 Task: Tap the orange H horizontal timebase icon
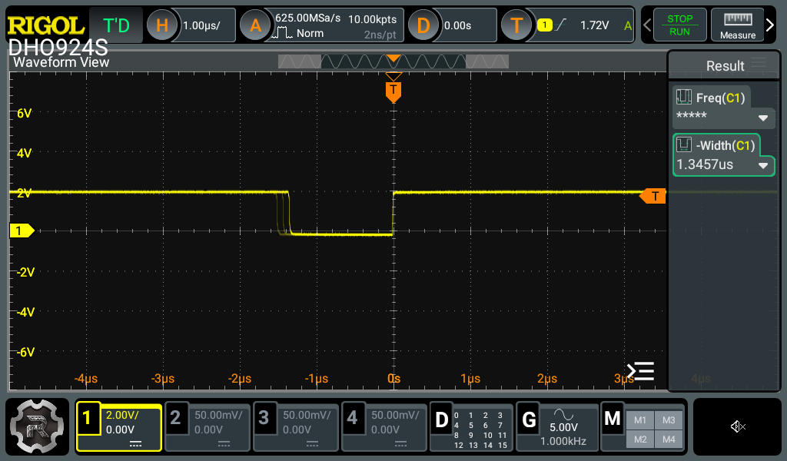[161, 25]
